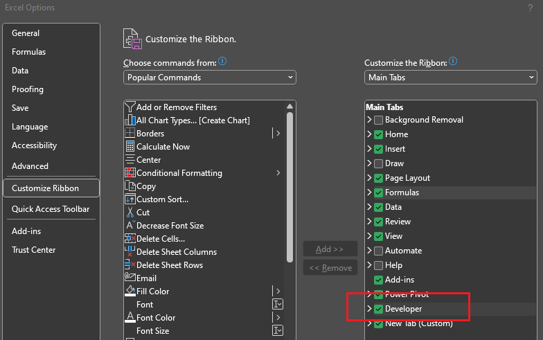Viewport: 543px width, 340px height.
Task: Click the Add >> button
Action: (330, 249)
